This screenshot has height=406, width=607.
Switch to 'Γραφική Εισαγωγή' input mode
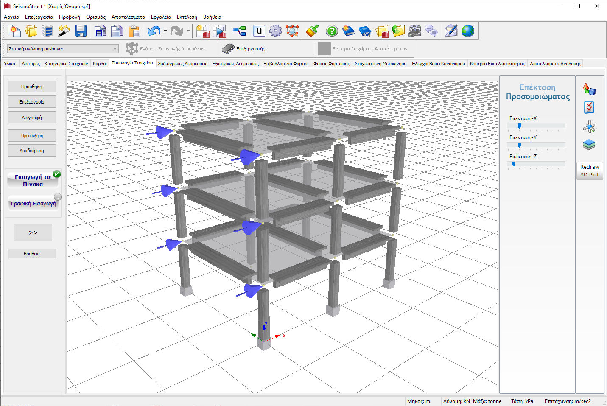(x=33, y=204)
